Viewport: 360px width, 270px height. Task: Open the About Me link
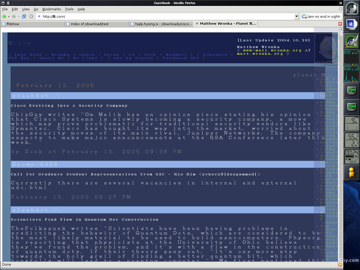[51, 58]
